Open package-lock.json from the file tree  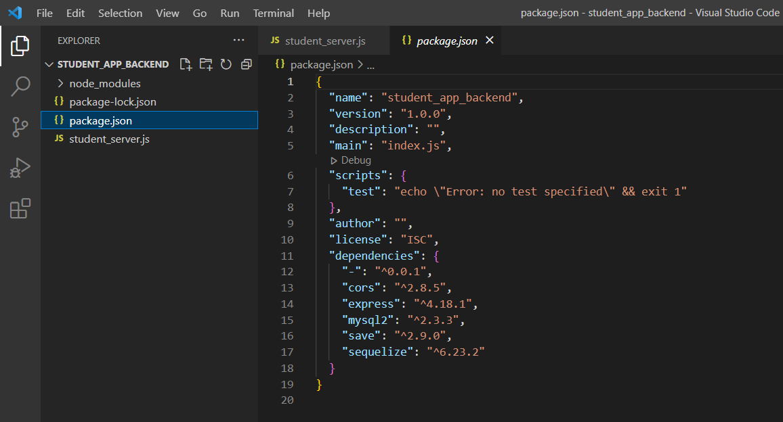[112, 101]
